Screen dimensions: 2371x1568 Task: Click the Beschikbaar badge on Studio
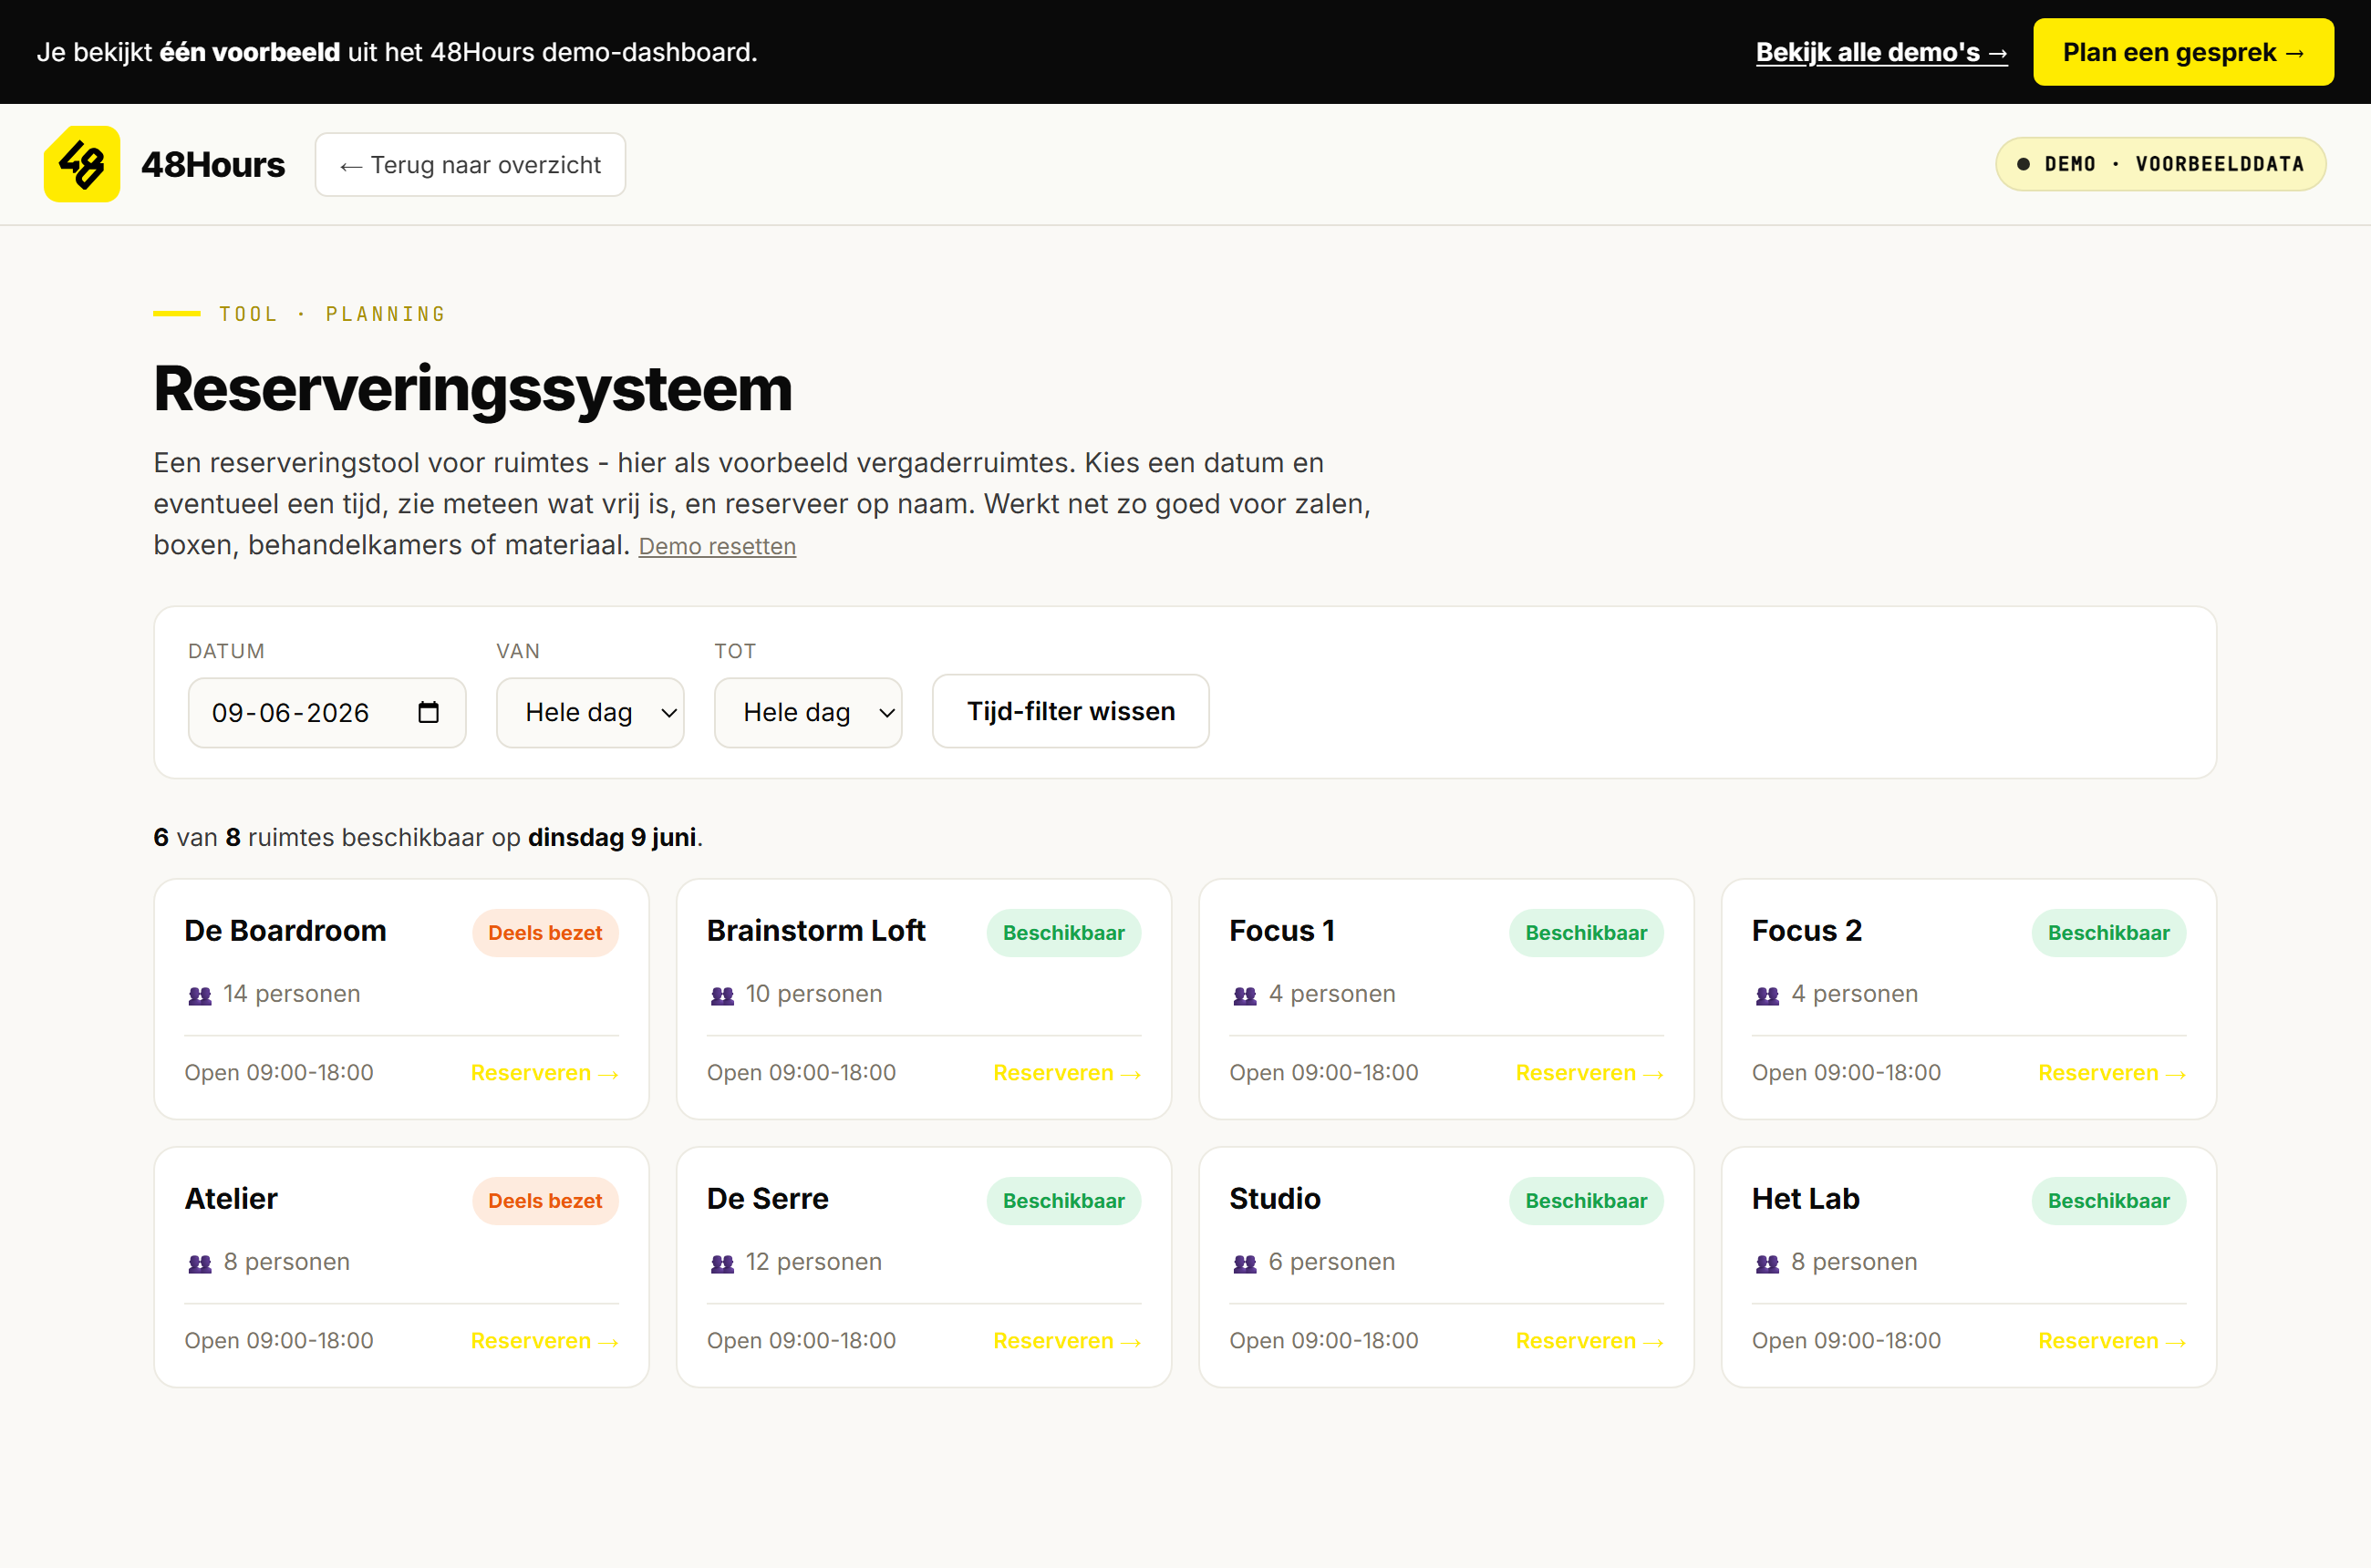(1586, 1200)
